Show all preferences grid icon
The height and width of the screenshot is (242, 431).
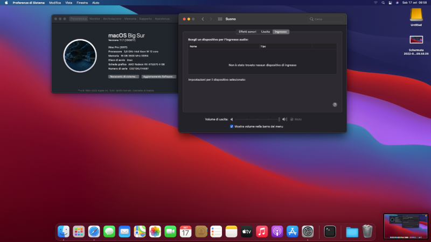[220, 19]
